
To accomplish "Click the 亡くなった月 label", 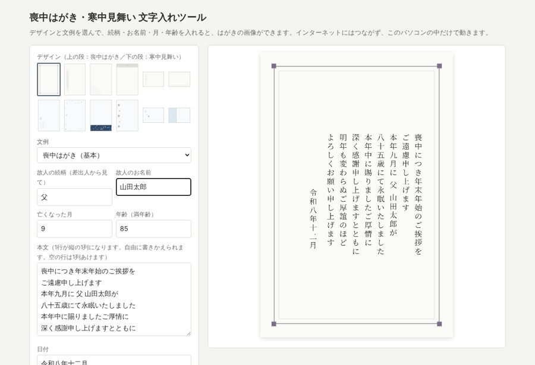I will tap(55, 214).
